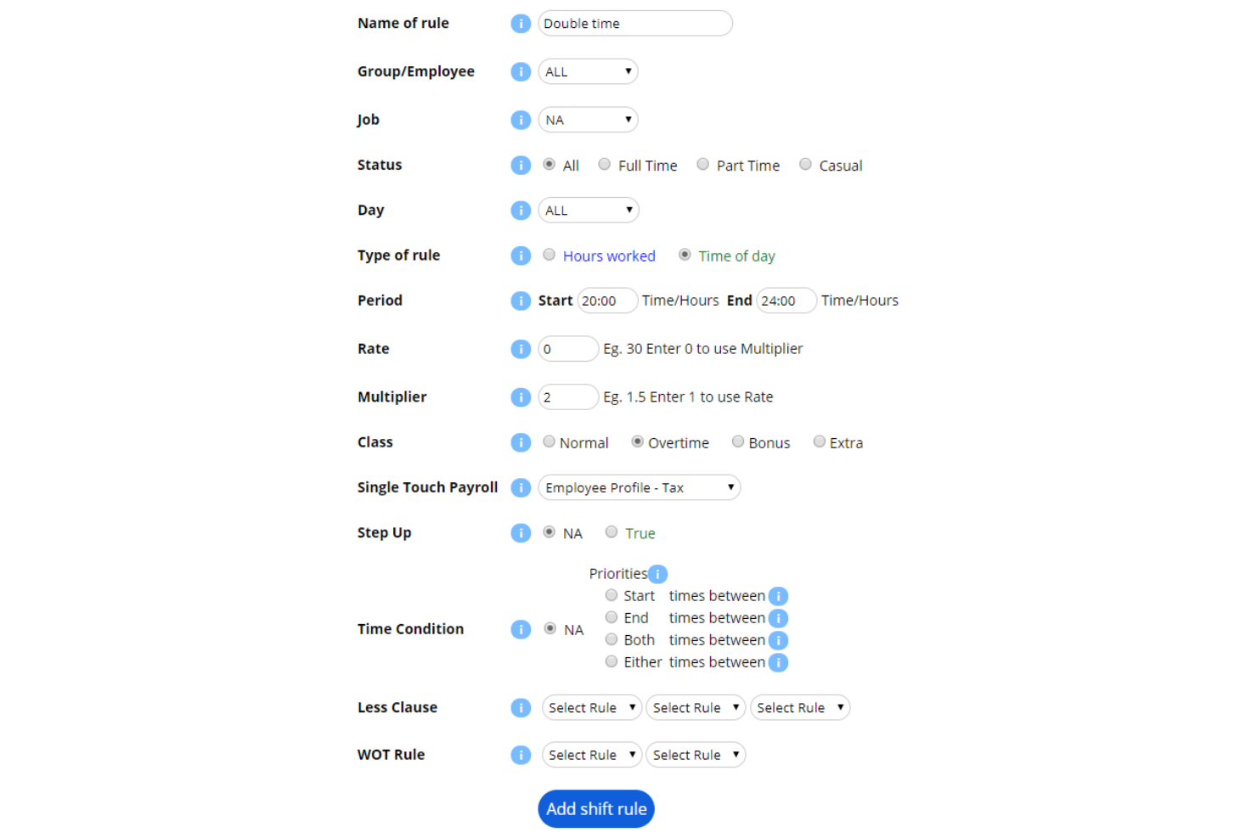Click the info icon beside Name of rule
The image size is (1257, 838).
(x=521, y=24)
